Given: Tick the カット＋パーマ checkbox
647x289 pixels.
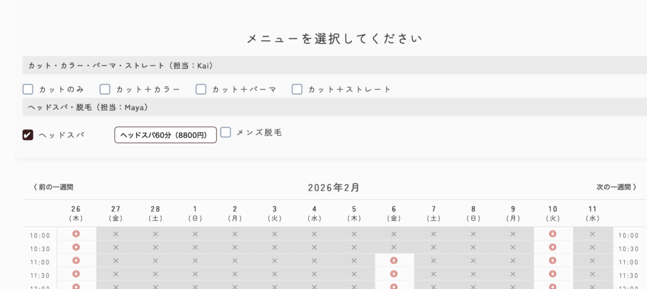Looking at the screenshot, I should point(201,89).
